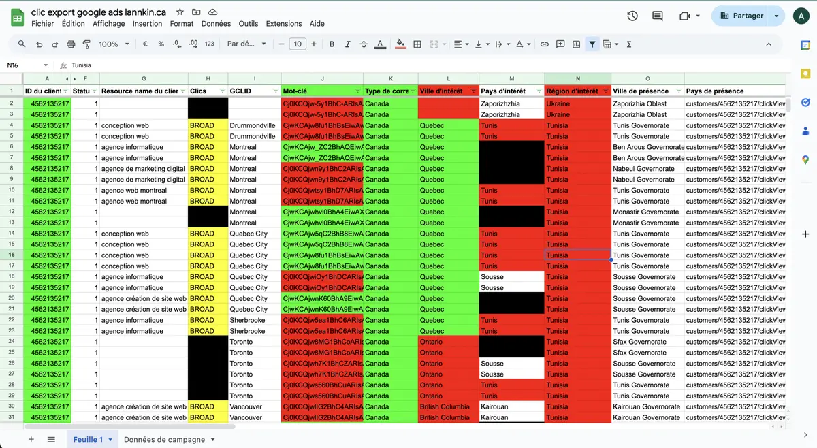
Task: Get add-ons plus icon in side panel
Action: click(x=805, y=234)
